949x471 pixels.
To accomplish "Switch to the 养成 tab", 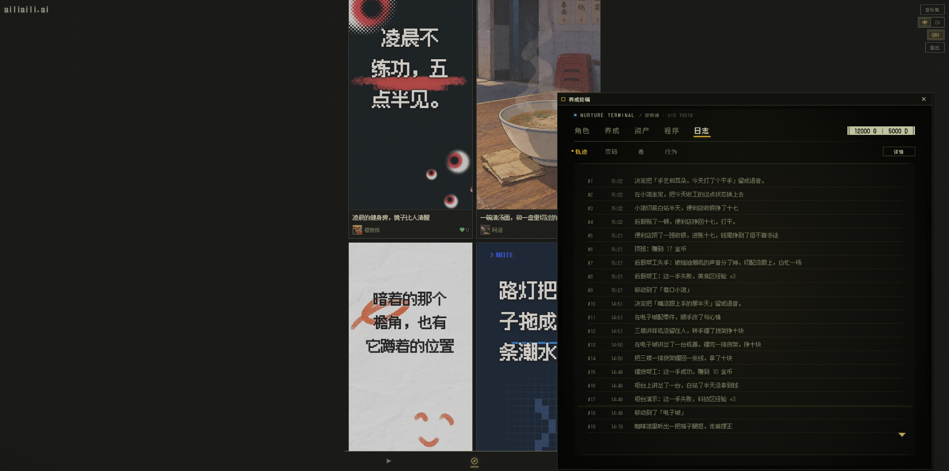I will [612, 131].
